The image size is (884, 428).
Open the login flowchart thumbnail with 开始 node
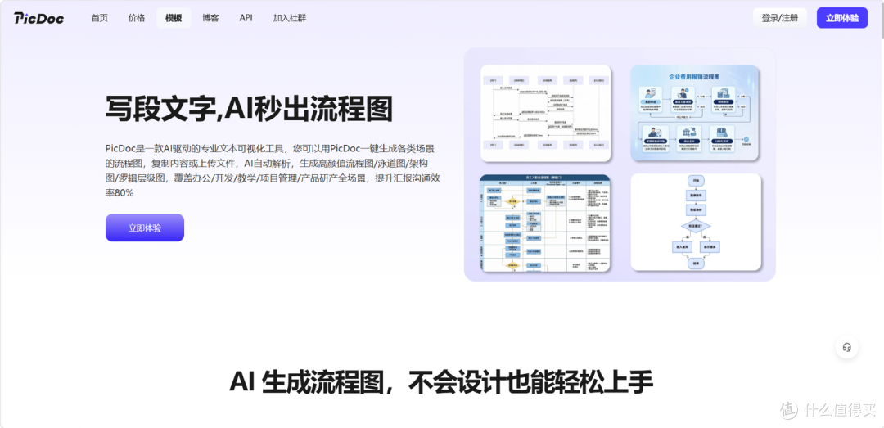[x=696, y=222]
